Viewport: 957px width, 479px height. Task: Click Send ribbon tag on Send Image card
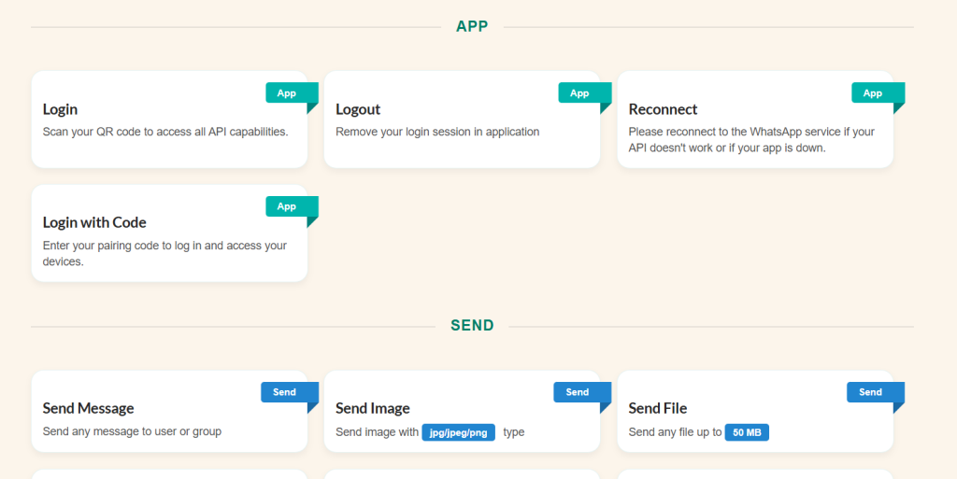pos(578,392)
